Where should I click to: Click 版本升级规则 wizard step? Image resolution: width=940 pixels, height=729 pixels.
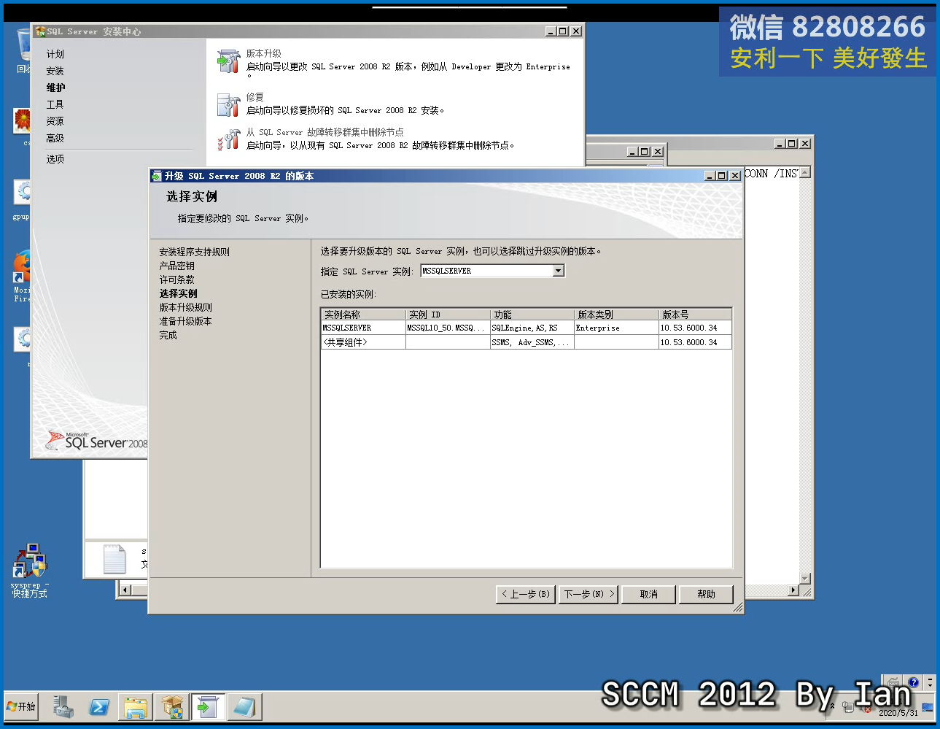pyautogui.click(x=185, y=307)
